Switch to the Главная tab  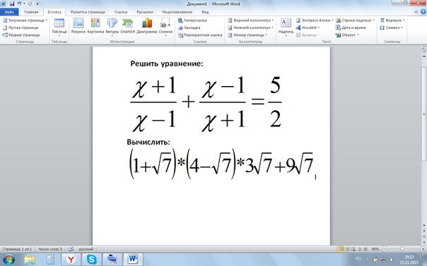pyautogui.click(x=31, y=12)
